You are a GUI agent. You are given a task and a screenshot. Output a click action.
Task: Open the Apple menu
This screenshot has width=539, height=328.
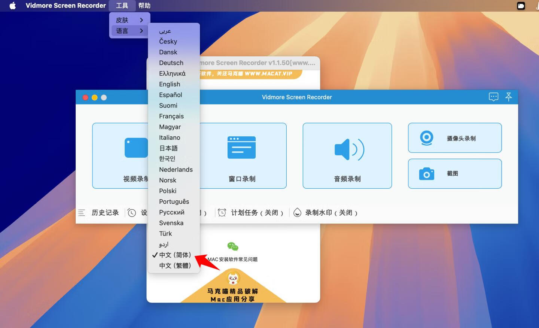[12, 6]
